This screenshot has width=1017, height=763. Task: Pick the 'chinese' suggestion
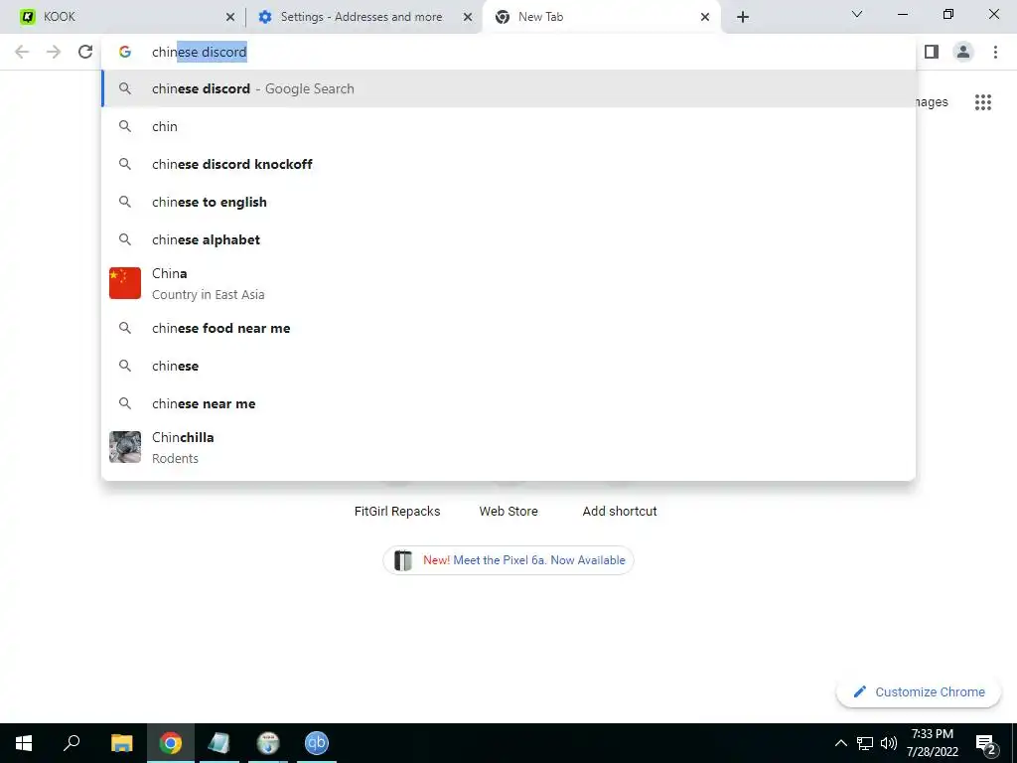click(508, 366)
